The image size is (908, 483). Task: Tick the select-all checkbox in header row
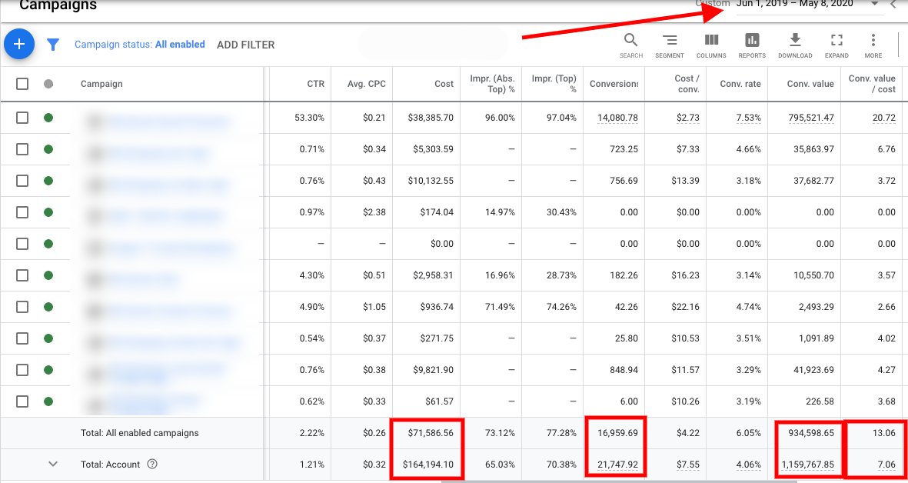tap(22, 84)
